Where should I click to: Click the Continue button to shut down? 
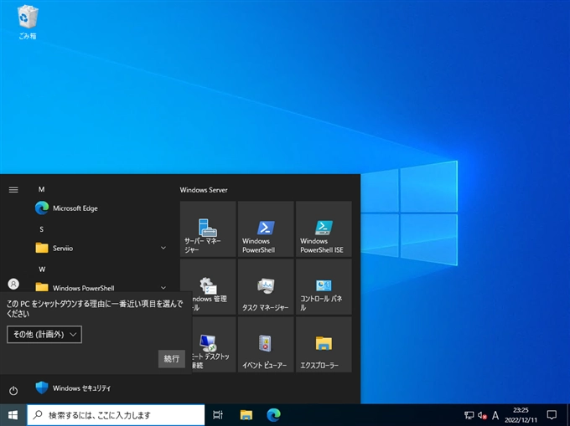click(x=171, y=358)
